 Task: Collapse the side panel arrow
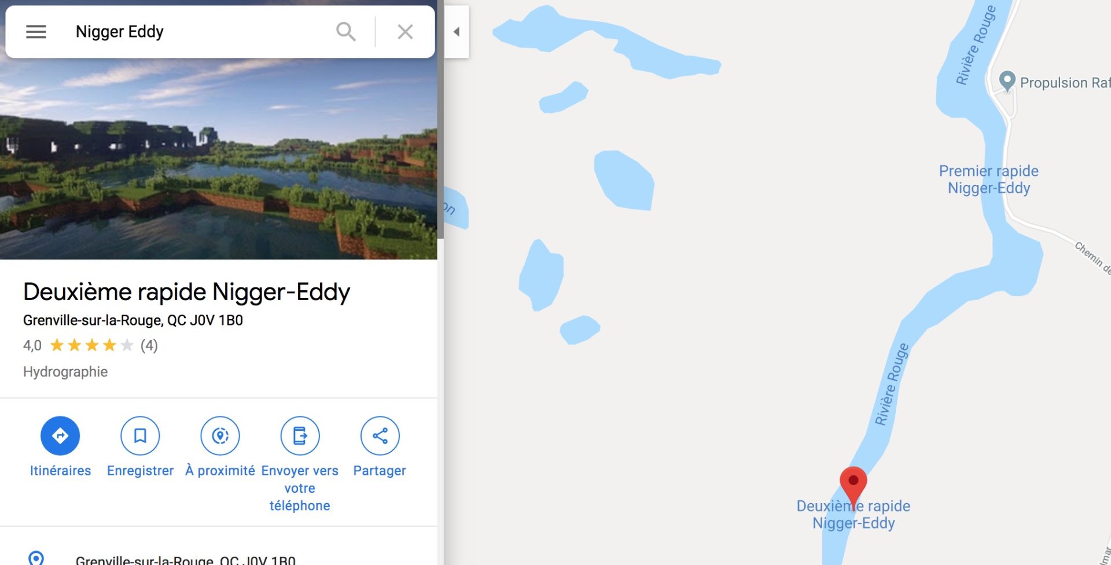coord(457,32)
